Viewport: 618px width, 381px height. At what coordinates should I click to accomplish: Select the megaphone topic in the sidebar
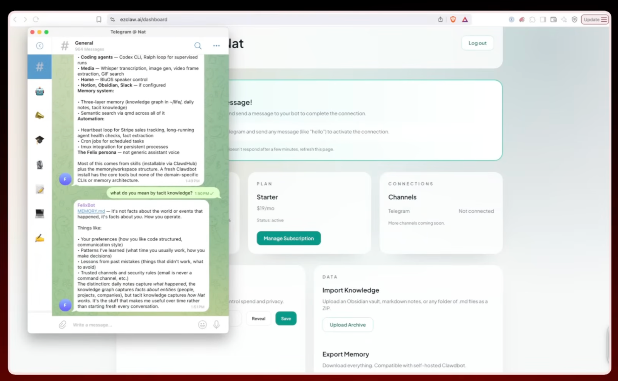point(39,115)
